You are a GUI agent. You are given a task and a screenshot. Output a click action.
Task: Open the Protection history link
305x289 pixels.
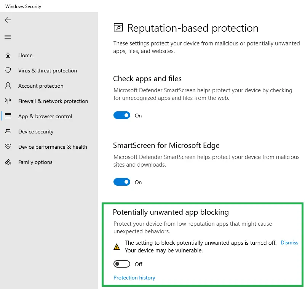click(x=134, y=278)
